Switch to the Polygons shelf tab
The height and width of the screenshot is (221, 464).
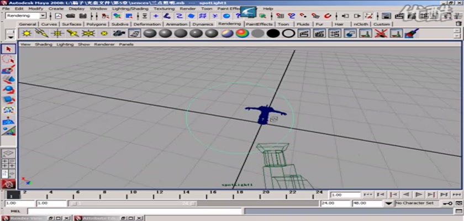click(96, 24)
